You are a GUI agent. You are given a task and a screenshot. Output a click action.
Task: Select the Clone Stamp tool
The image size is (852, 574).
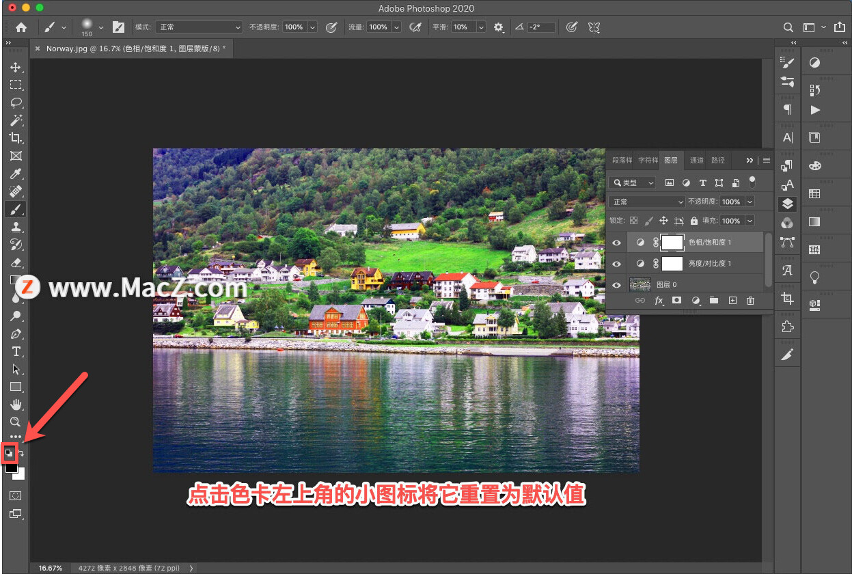[x=15, y=227]
